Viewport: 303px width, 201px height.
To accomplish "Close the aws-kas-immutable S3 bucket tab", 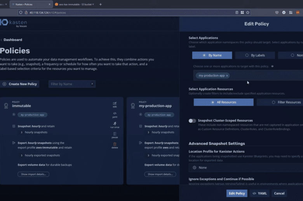I will pos(93,4).
